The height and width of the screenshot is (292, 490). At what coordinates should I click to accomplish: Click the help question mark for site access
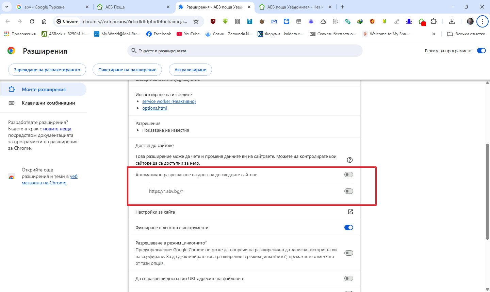350,160
